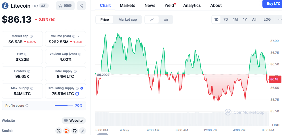Viewport: 282px width, 135px height.
Task: Open the Litecoin Website link
Action: [x=74, y=121]
